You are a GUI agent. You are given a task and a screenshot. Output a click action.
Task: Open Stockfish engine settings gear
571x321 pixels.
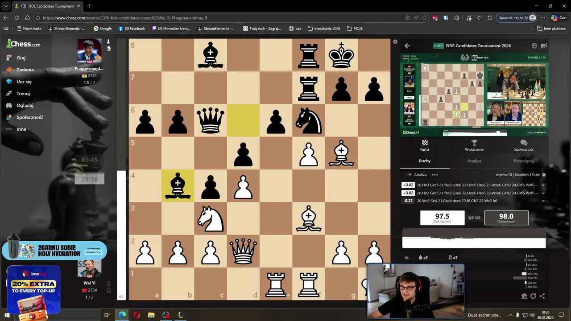pyautogui.click(x=544, y=175)
